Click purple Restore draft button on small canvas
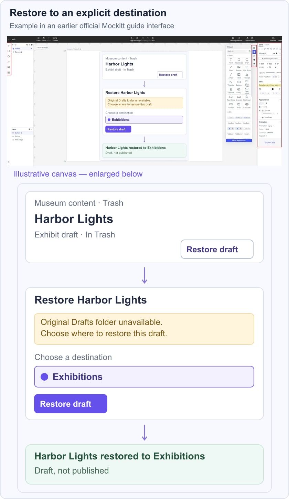The height and width of the screenshot is (499, 289). [118, 129]
